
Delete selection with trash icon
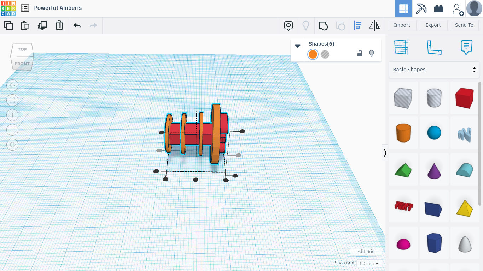coord(59,25)
